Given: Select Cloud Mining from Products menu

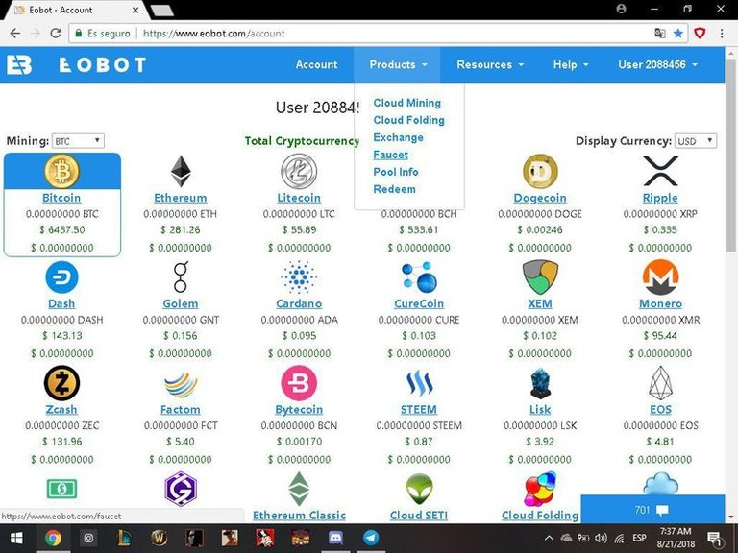Looking at the screenshot, I should click(407, 103).
